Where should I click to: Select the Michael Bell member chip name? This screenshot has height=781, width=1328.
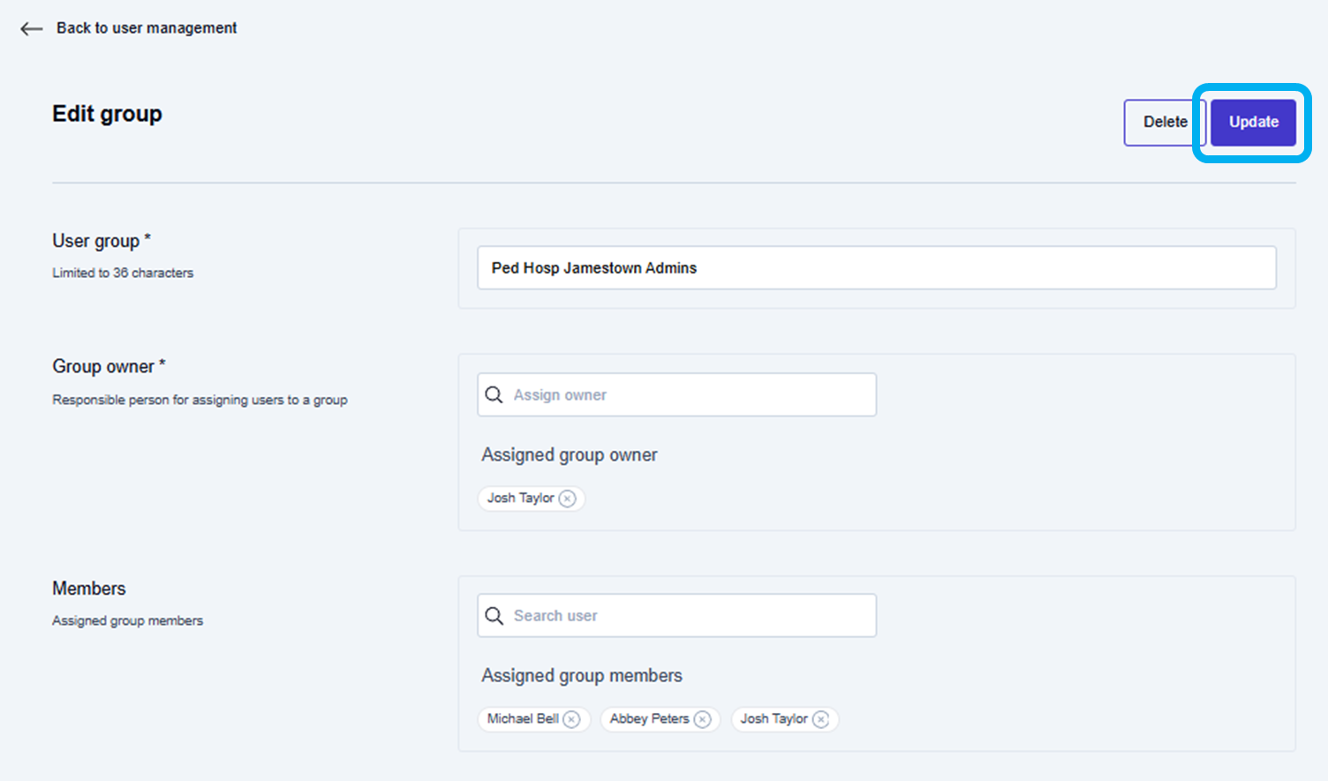point(523,719)
